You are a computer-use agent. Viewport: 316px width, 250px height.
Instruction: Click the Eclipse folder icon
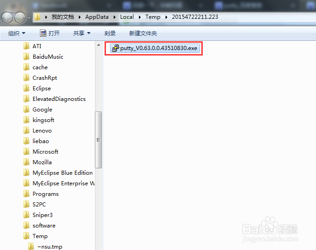[27, 88]
